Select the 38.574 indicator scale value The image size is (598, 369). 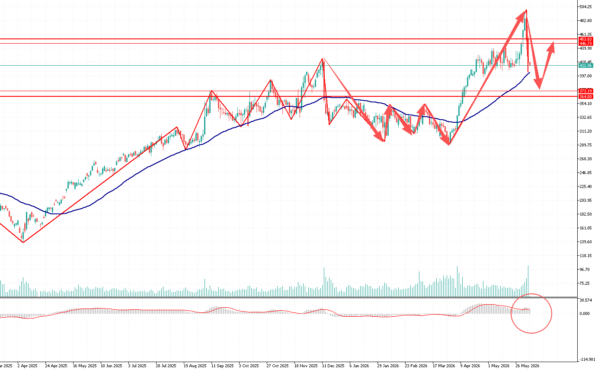click(585, 300)
